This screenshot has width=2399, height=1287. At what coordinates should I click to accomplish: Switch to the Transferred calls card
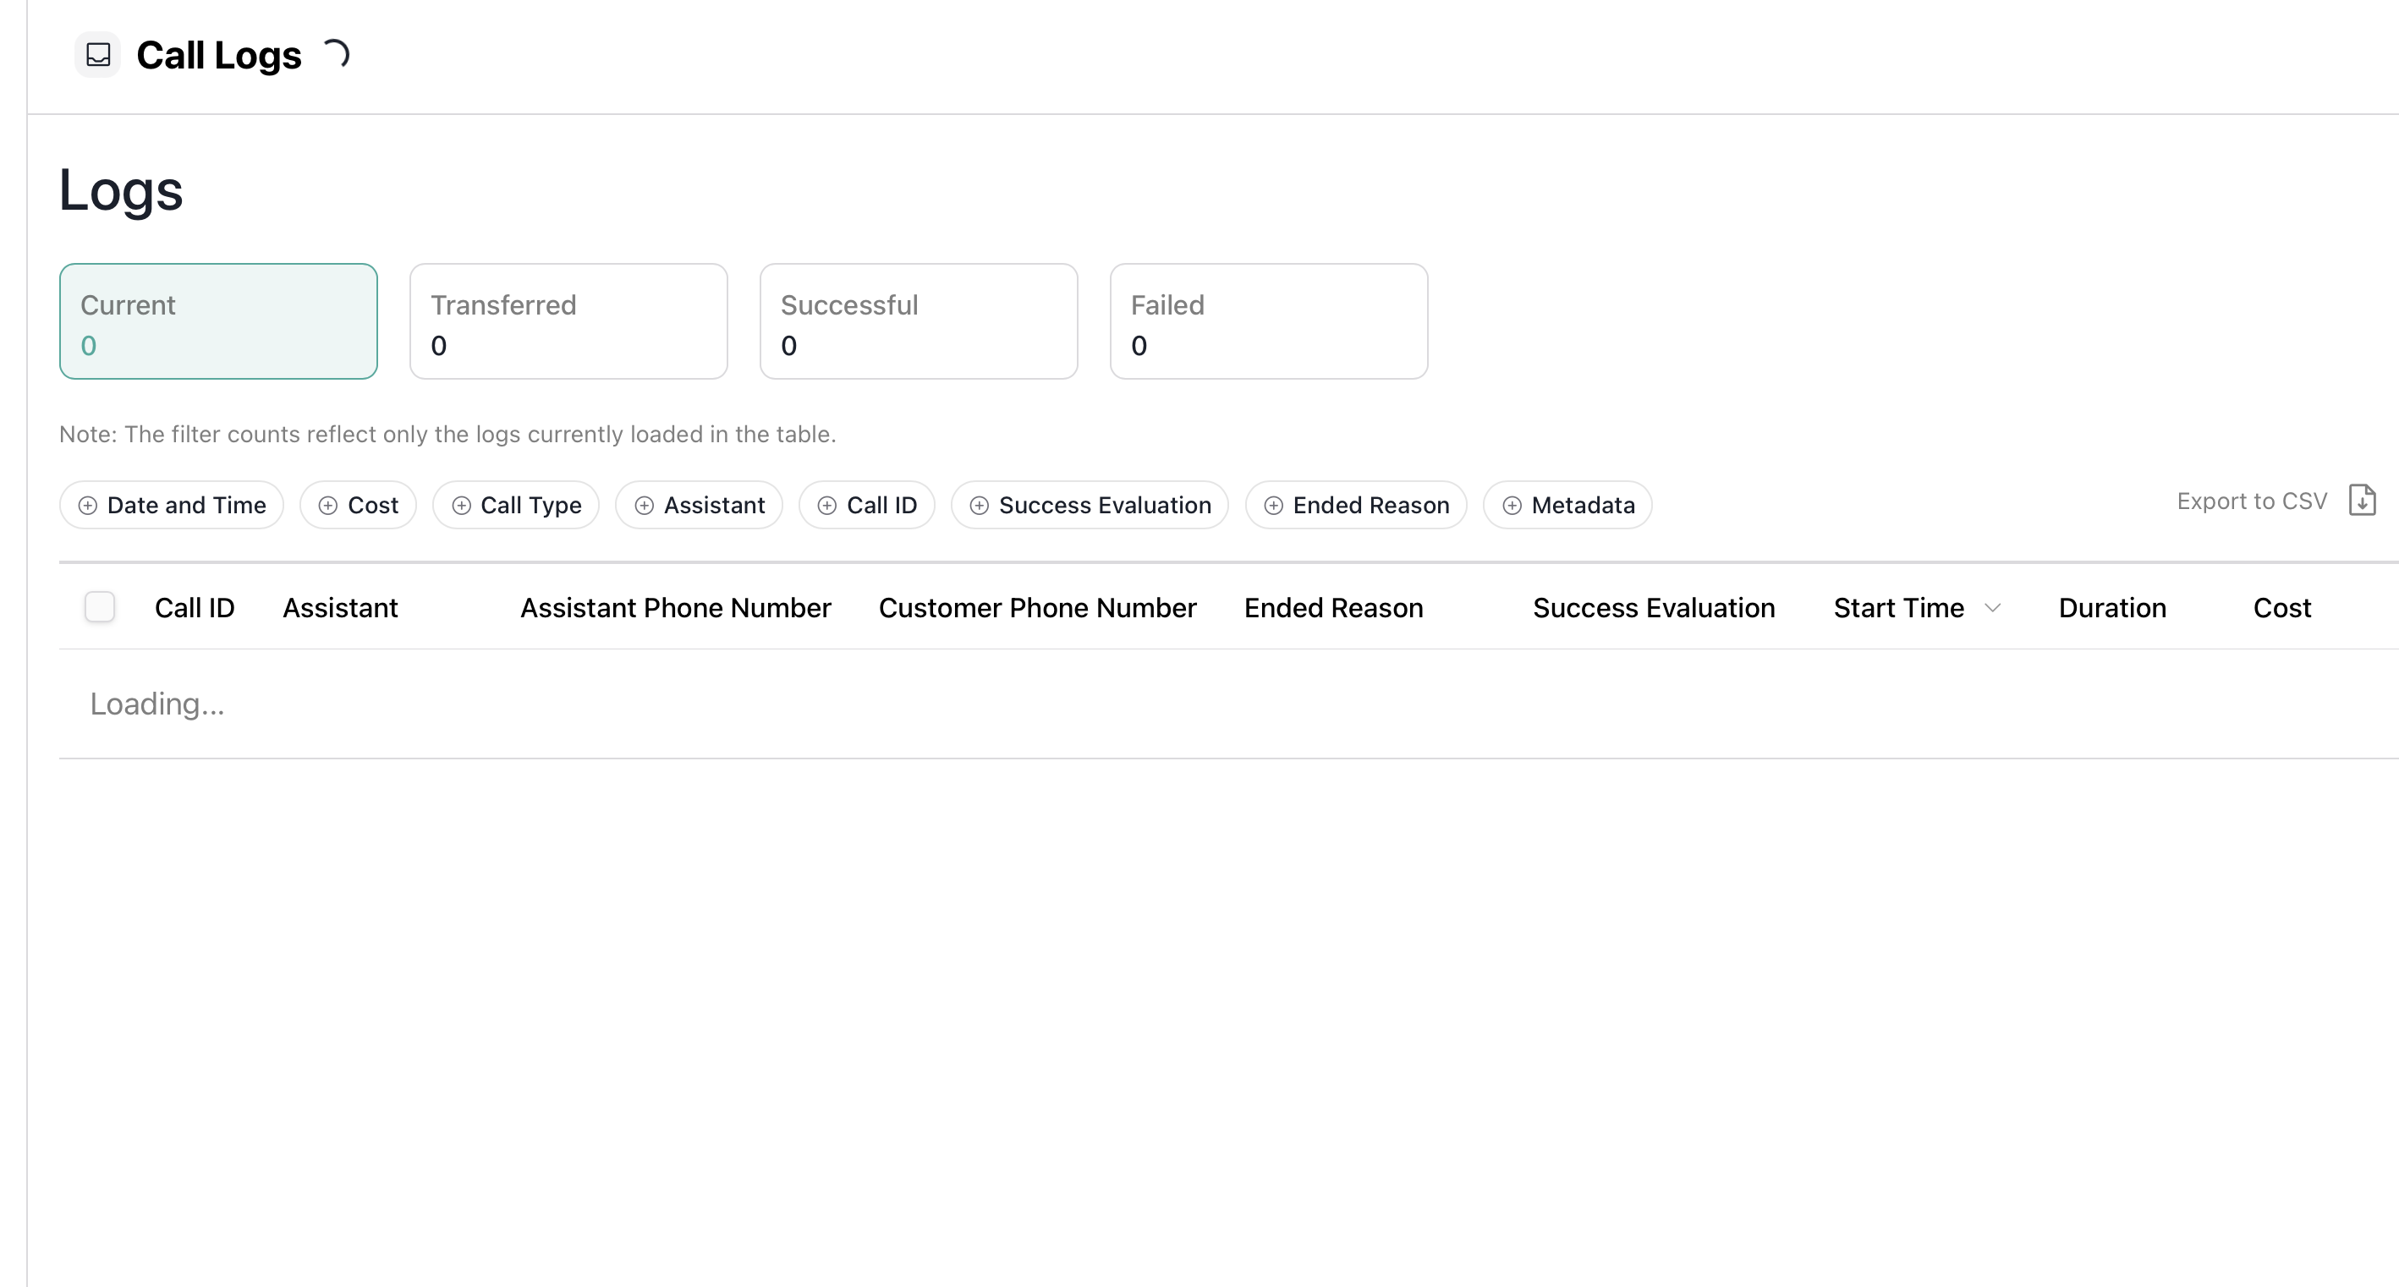point(568,321)
